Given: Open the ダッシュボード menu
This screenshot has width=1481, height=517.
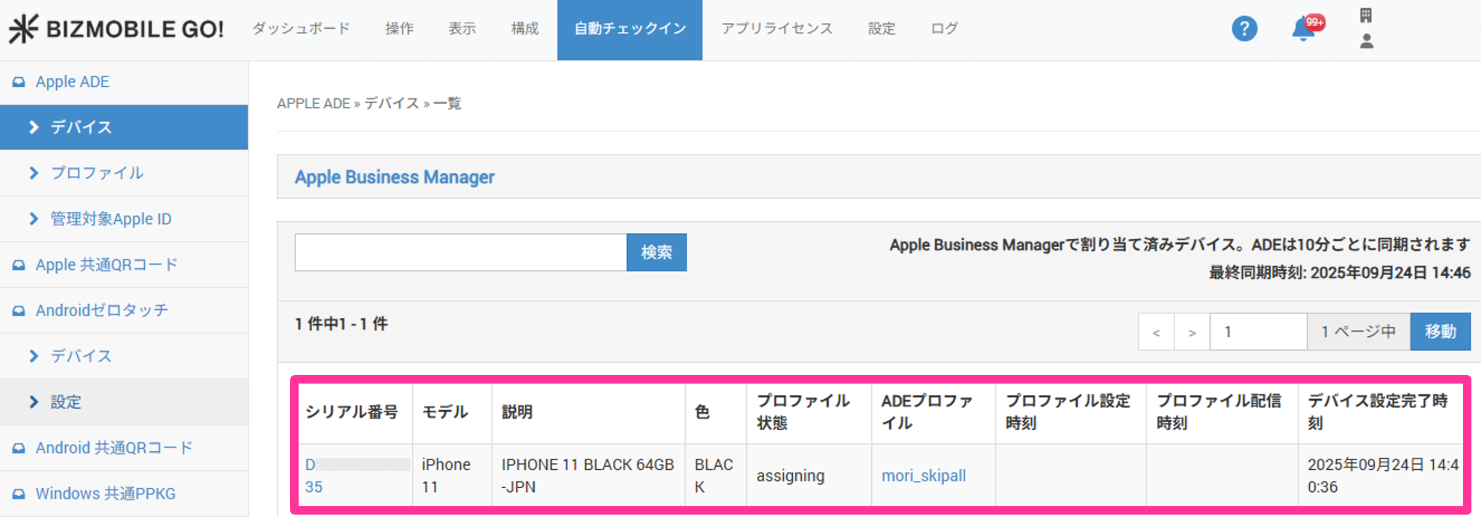Looking at the screenshot, I should tap(300, 29).
